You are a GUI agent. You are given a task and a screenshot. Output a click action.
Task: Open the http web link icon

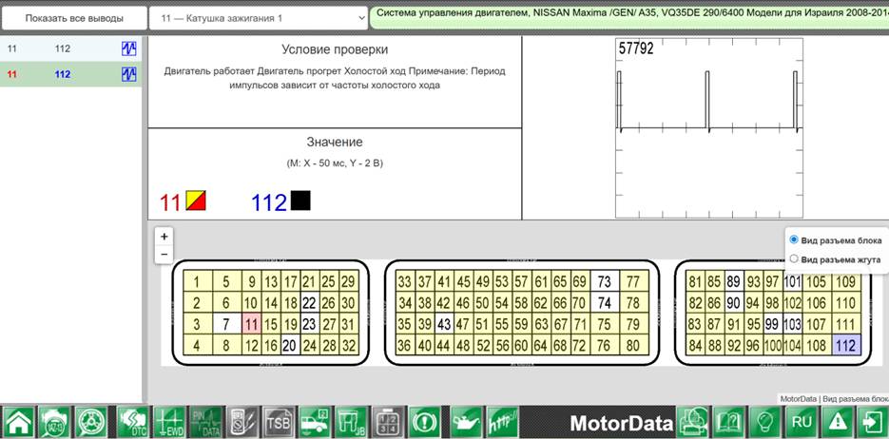click(x=502, y=422)
